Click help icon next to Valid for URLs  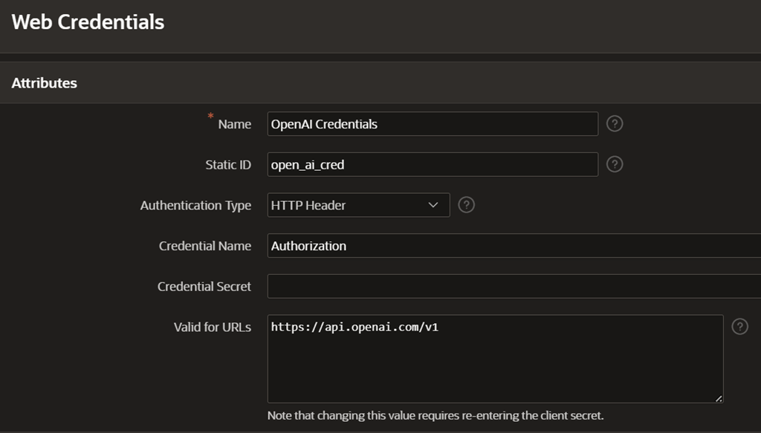point(739,327)
